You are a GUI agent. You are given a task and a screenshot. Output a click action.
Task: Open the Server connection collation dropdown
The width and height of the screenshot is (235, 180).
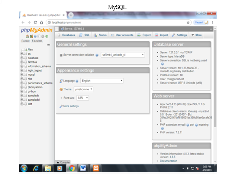point(123,55)
